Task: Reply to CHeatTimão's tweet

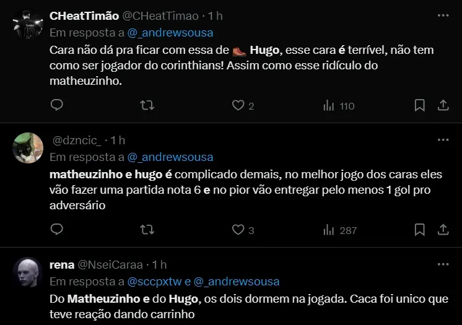Action: 57,106
